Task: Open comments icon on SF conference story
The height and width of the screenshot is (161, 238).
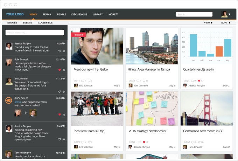Action: (x=193, y=142)
